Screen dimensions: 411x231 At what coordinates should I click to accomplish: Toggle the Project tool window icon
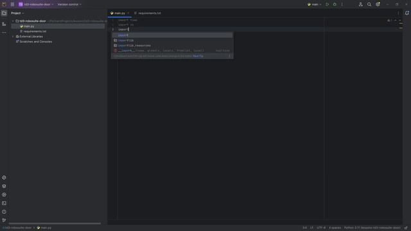click(4, 13)
